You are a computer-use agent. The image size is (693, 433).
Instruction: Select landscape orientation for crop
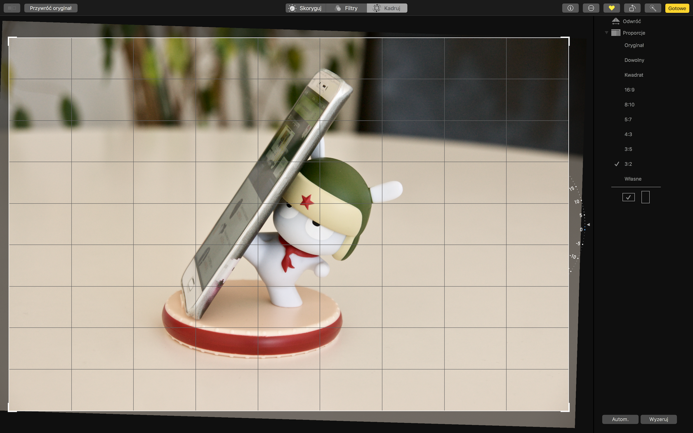[x=629, y=197]
